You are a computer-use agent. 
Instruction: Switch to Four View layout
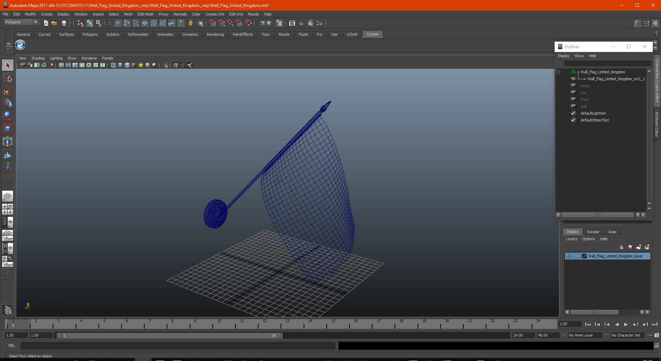pyautogui.click(x=8, y=209)
